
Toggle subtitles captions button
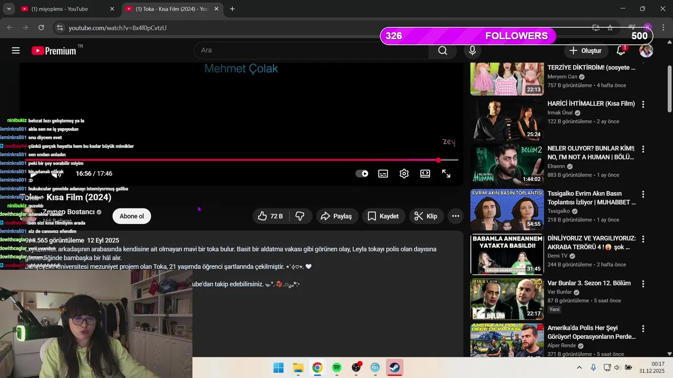point(383,174)
